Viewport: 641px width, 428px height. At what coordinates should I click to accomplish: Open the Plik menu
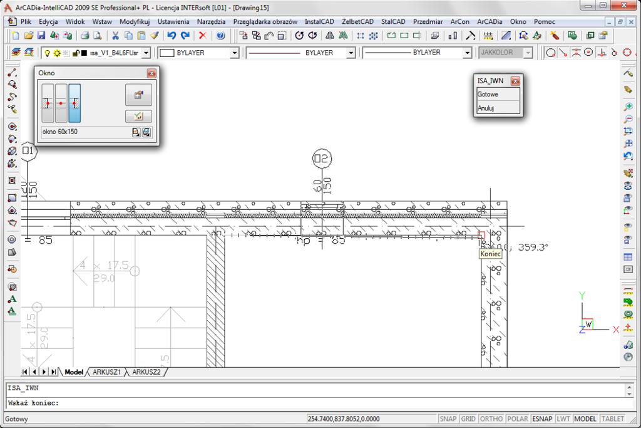click(26, 22)
